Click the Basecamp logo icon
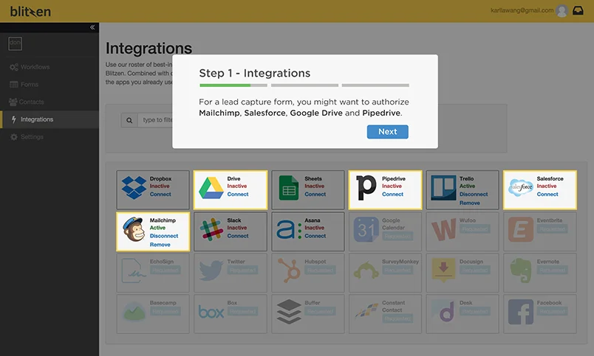The height and width of the screenshot is (356, 594). 134,313
